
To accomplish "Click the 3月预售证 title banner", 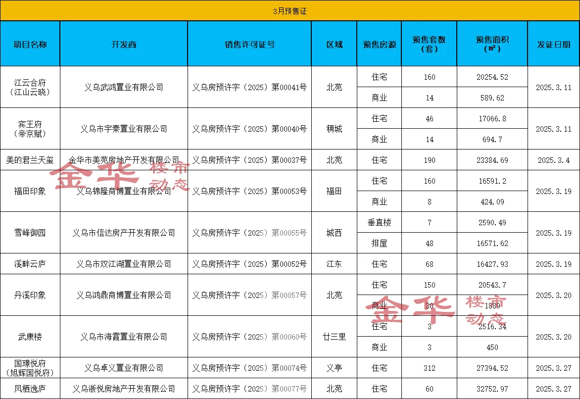I will [290, 11].
